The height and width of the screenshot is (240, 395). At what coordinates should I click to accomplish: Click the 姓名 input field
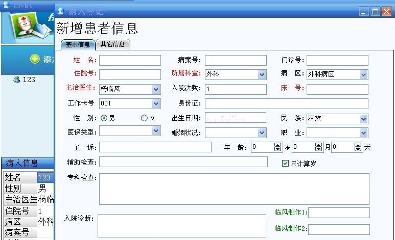tap(130, 60)
